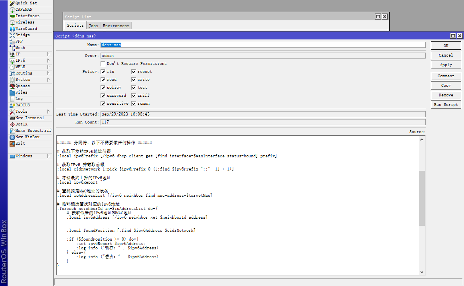This screenshot has height=286, width=464.
Task: Uncheck the reboot policy checkbox
Action: point(134,72)
